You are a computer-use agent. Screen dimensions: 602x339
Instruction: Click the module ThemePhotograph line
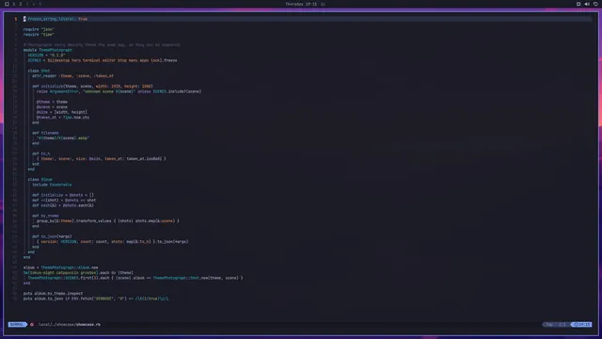click(48, 50)
